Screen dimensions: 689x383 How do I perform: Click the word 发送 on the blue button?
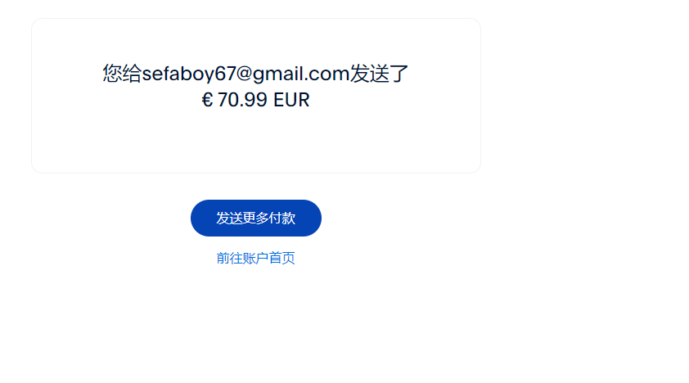click(x=229, y=218)
